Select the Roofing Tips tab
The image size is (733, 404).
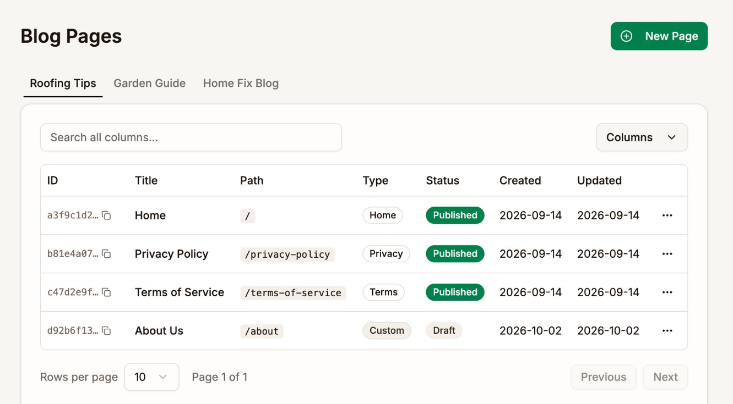[x=63, y=84]
